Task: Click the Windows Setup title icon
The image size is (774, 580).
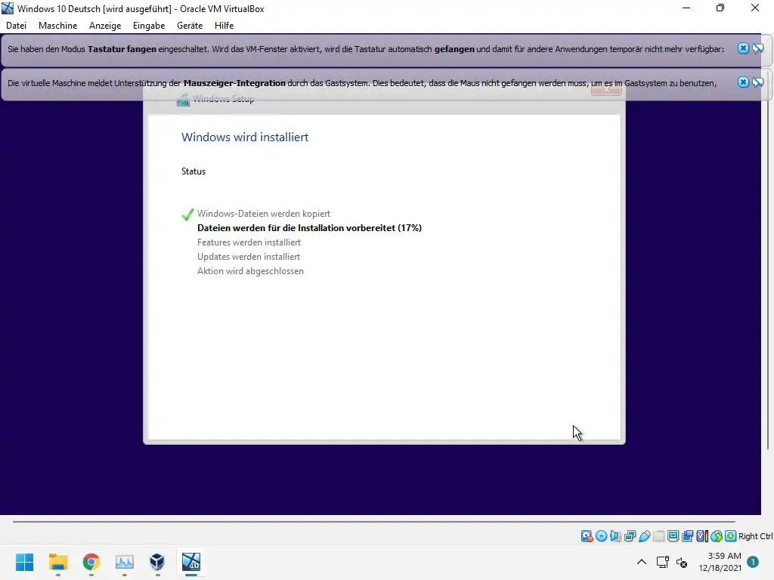Action: (183, 99)
